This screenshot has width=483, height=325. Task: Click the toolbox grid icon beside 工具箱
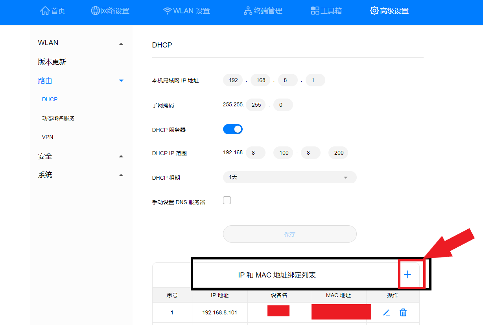315,11
